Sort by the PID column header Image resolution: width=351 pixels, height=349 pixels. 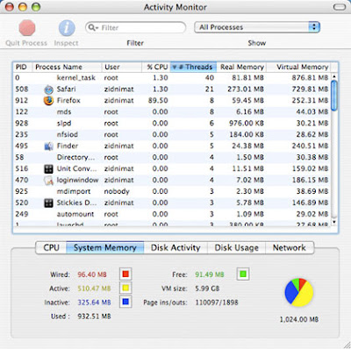[23, 67]
